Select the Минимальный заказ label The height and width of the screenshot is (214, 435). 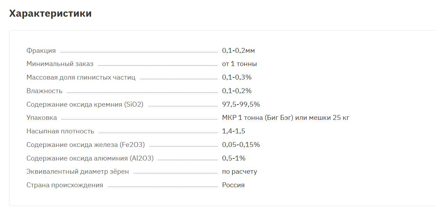pos(60,64)
